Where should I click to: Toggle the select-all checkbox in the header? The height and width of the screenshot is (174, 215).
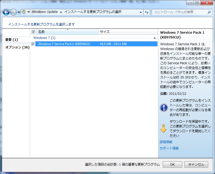(x=33, y=32)
